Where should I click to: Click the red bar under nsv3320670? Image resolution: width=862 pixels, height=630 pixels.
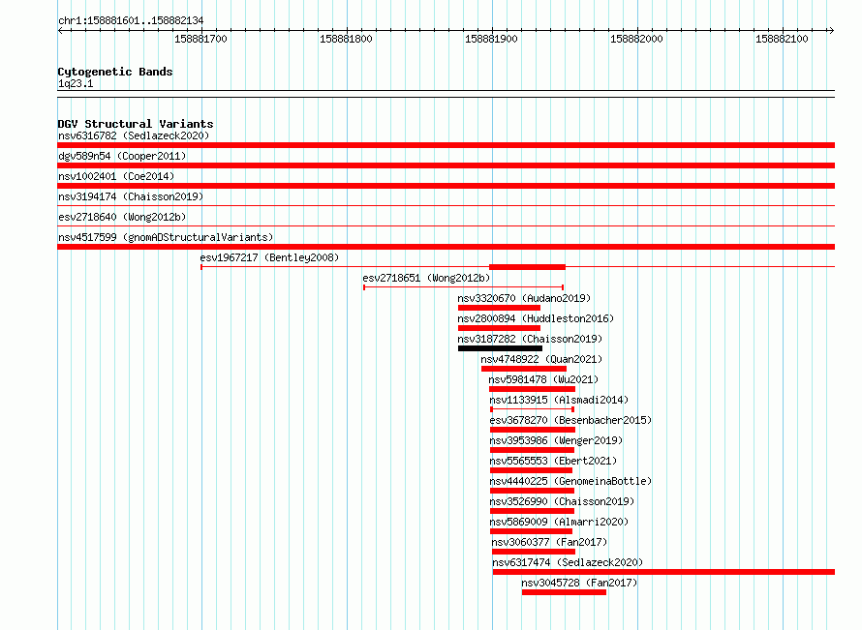click(499, 308)
